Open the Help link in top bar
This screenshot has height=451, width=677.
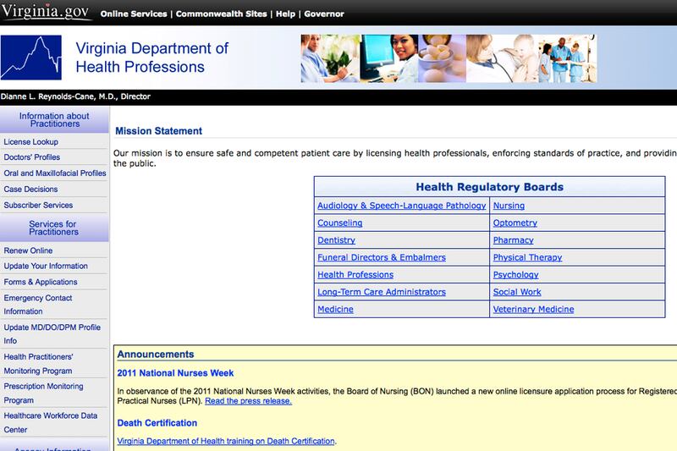click(285, 14)
